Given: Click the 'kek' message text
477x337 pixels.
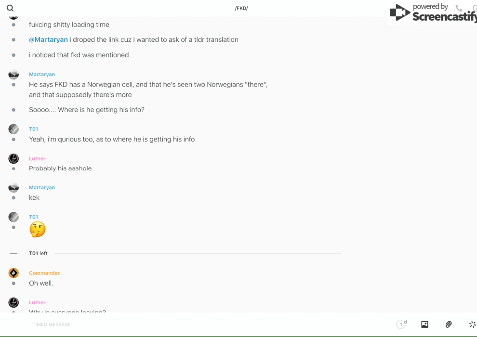Looking at the screenshot, I should tap(34, 198).
